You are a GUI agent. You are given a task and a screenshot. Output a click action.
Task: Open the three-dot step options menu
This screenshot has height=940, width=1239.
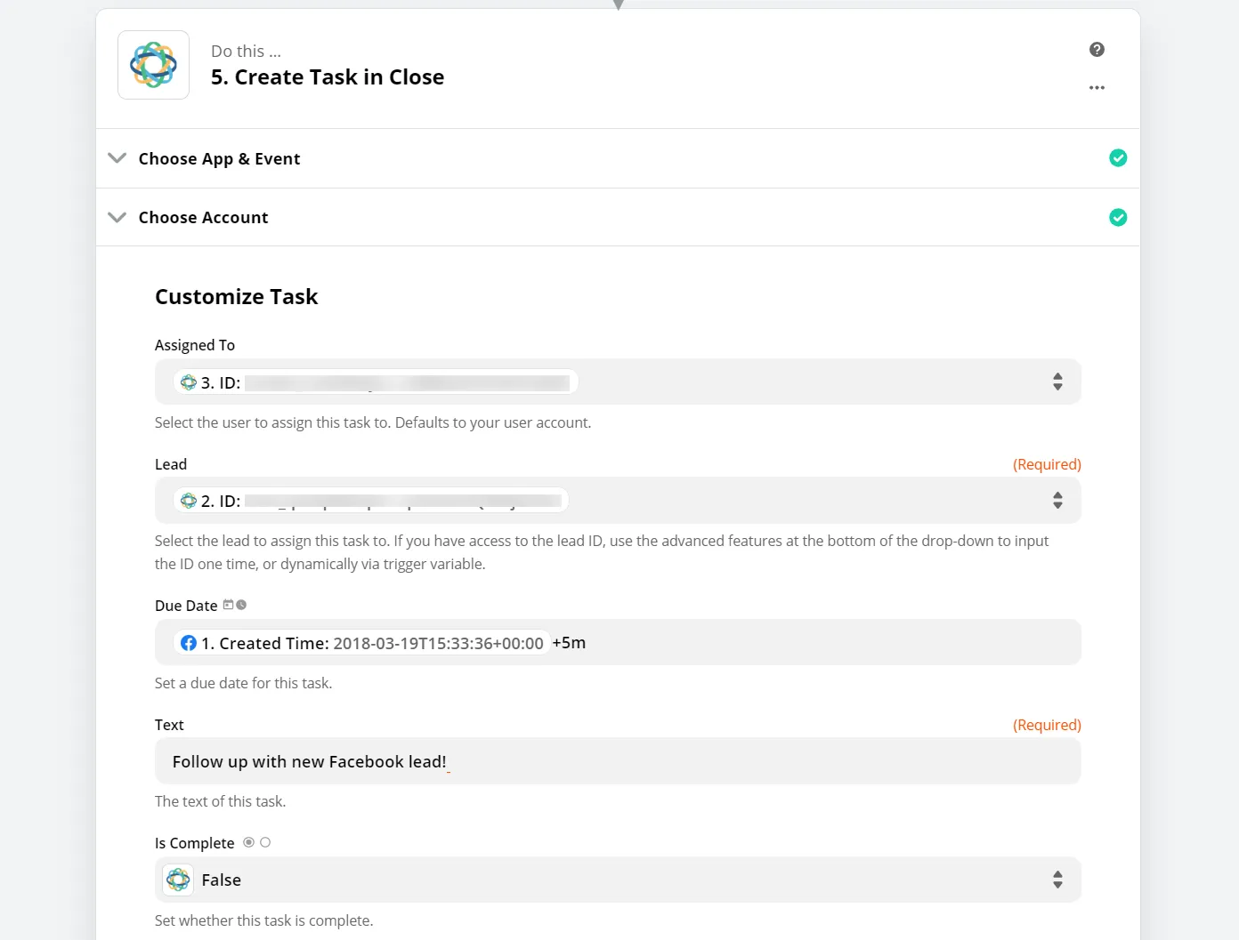pos(1097,88)
